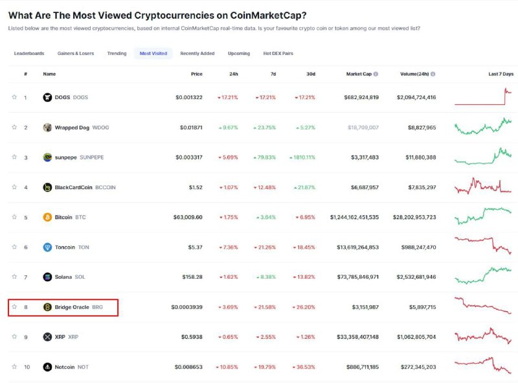Click the XRP coin logo
The height and width of the screenshot is (383, 518).
click(47, 337)
